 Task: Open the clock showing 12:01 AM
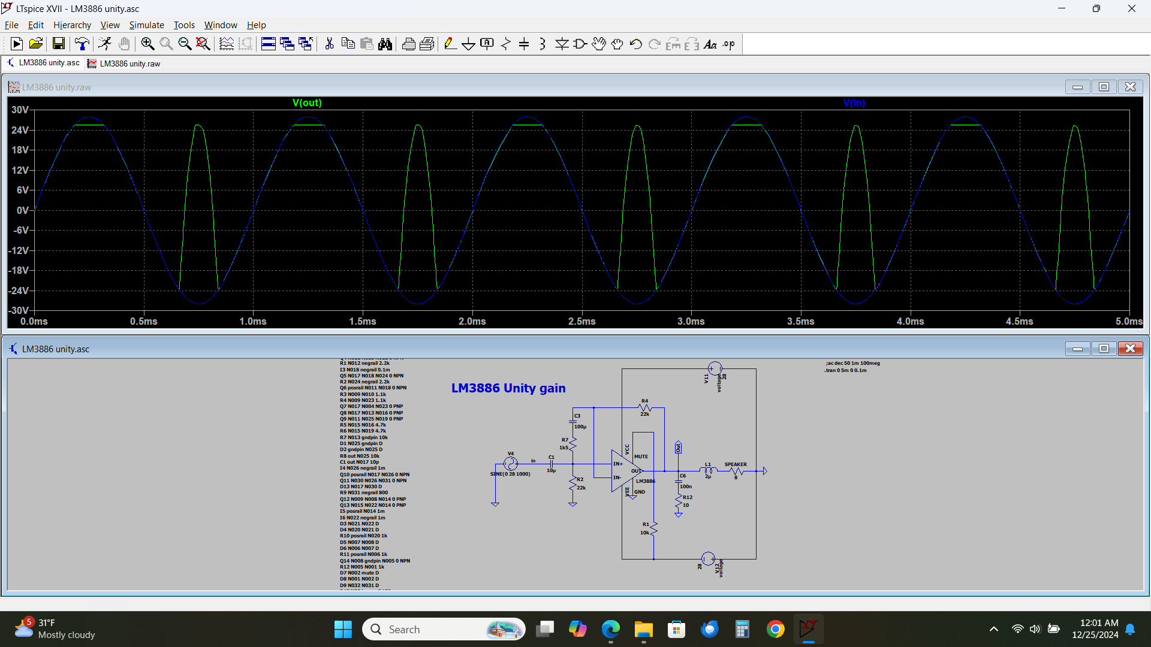(x=1095, y=628)
